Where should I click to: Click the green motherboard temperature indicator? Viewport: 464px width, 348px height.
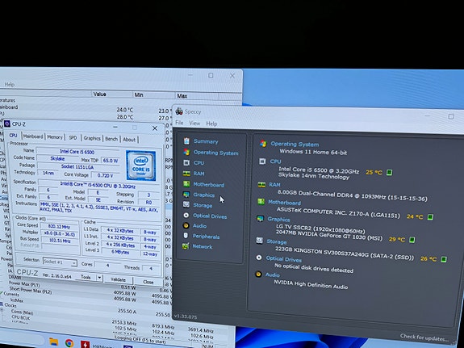pyautogui.click(x=430, y=217)
